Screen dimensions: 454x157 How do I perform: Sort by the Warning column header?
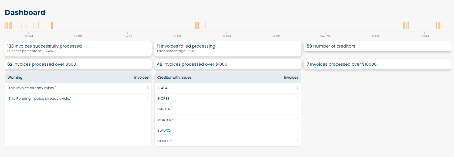coord(15,78)
